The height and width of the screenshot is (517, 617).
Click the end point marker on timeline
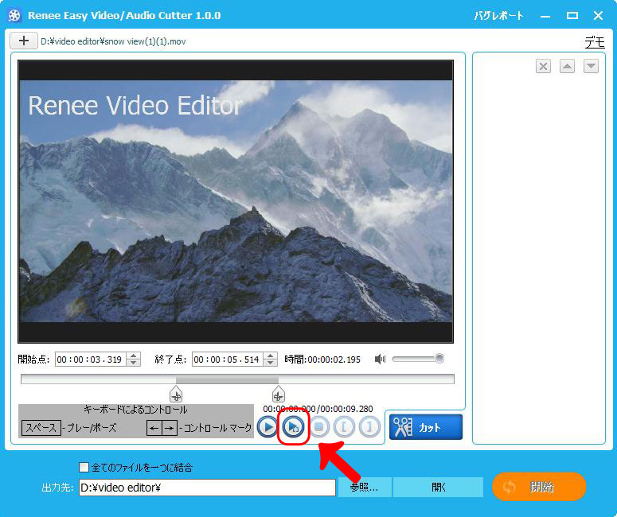tap(278, 395)
